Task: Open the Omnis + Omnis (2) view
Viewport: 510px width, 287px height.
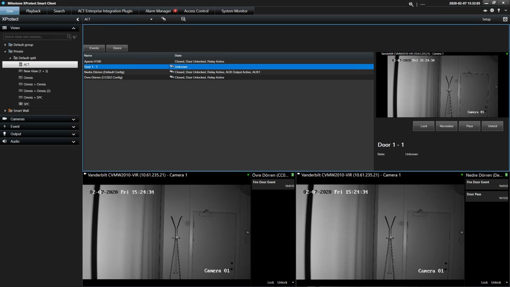Action: click(x=37, y=91)
